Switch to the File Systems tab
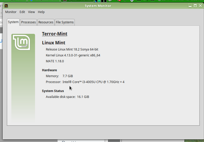 pyautogui.click(x=65, y=22)
